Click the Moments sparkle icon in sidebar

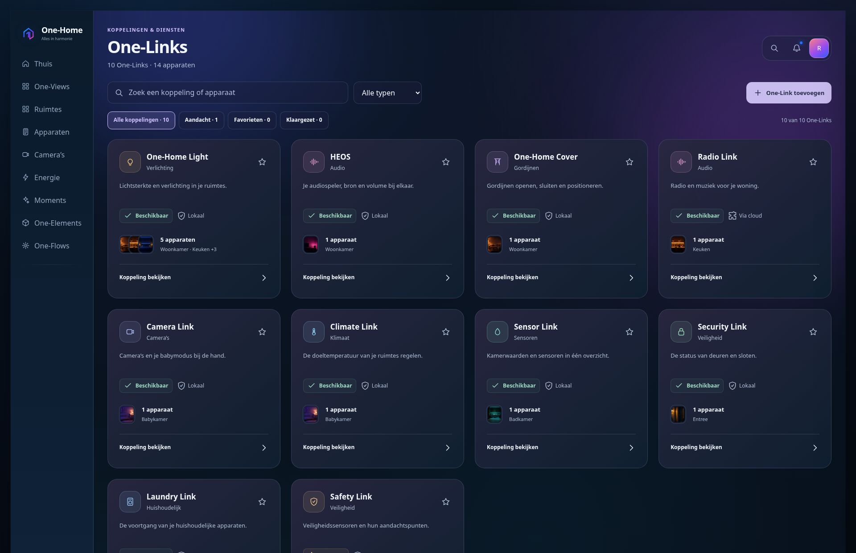pyautogui.click(x=26, y=200)
